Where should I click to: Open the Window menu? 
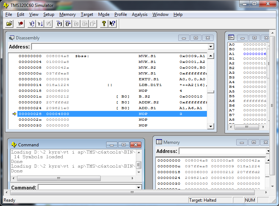click(x=160, y=14)
